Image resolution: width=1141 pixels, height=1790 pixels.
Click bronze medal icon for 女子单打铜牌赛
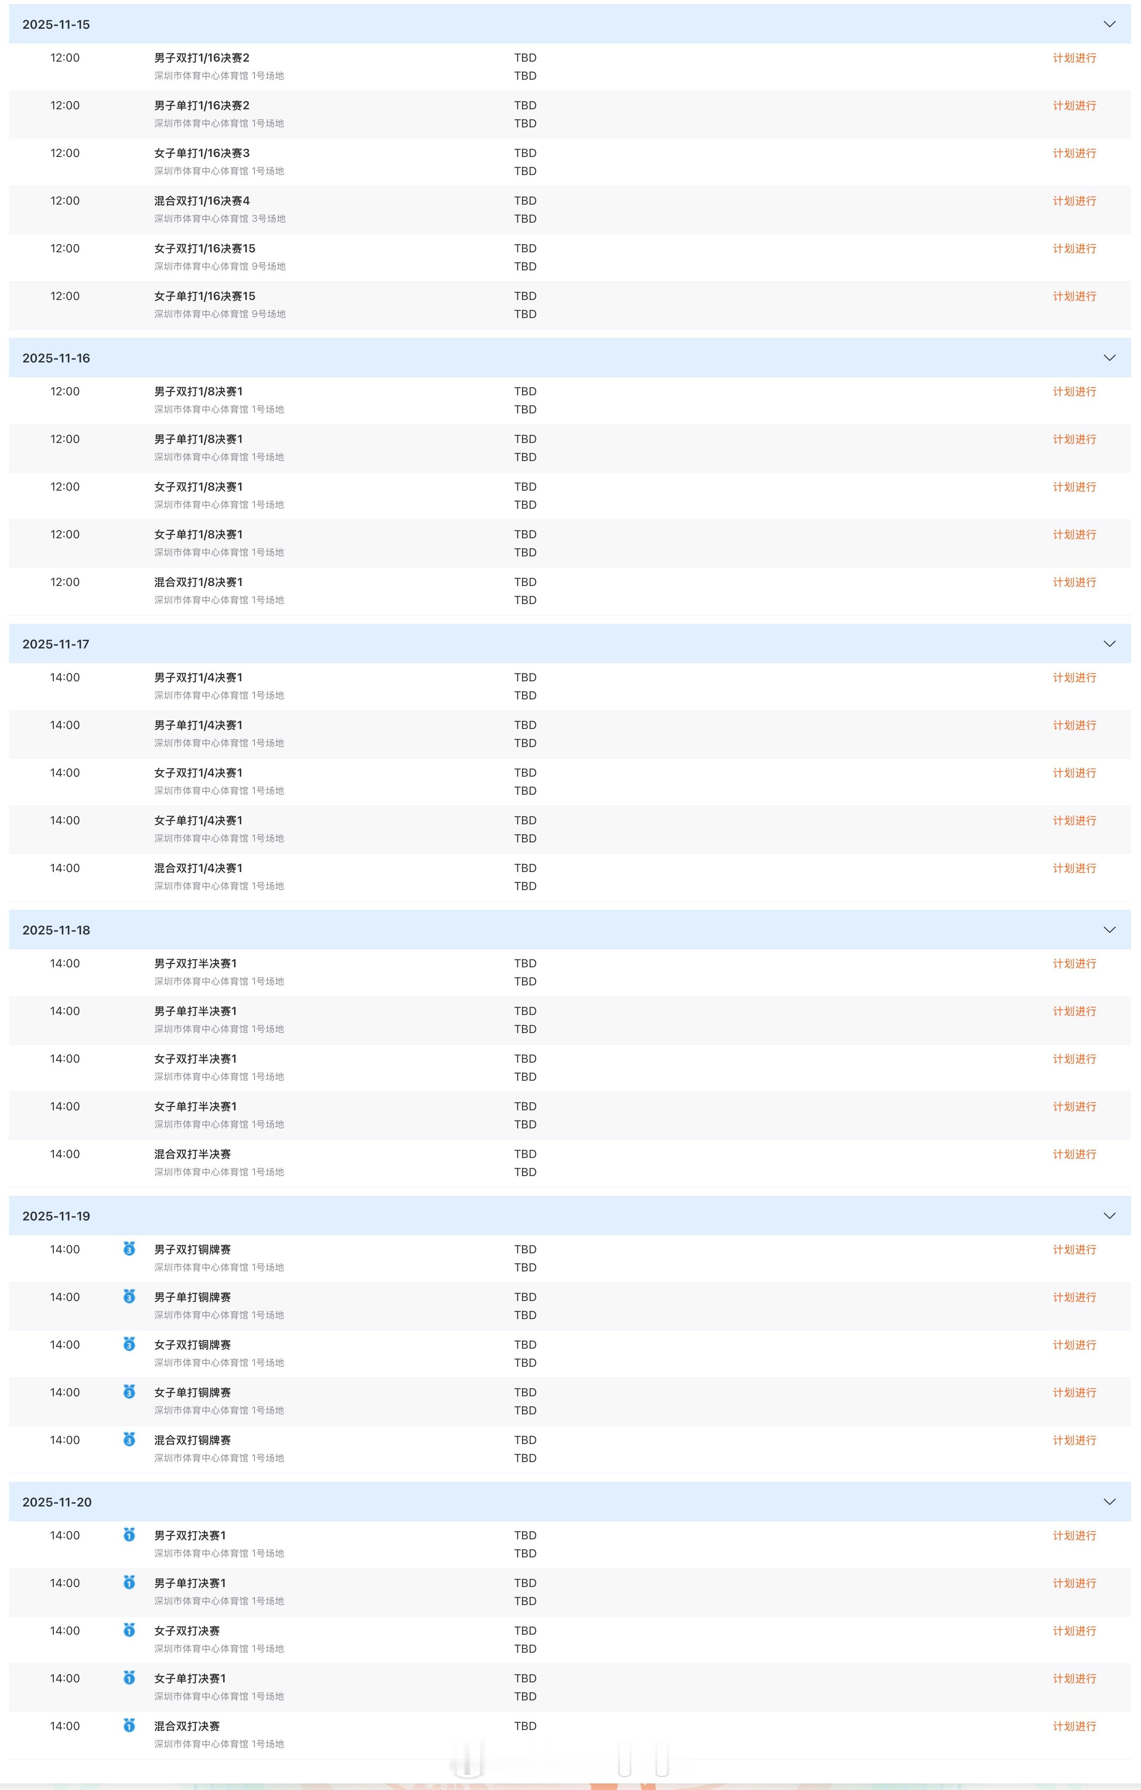[x=129, y=1391]
